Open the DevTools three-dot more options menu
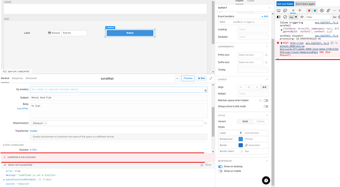 335,10
